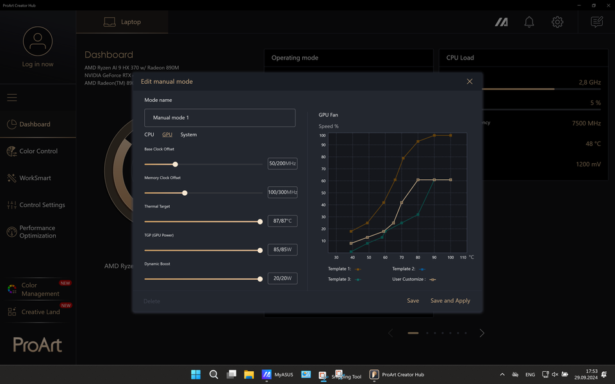Open the Windows Start button
Image resolution: width=615 pixels, height=384 pixels.
pos(196,374)
